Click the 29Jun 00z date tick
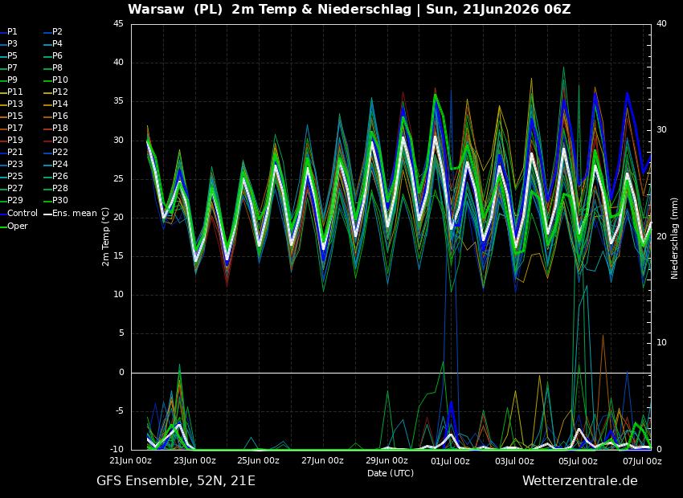Viewport: 683px width, 498px height. 387,461
